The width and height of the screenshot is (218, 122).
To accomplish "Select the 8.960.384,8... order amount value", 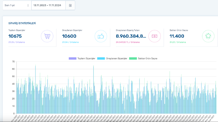I will 131,36.
